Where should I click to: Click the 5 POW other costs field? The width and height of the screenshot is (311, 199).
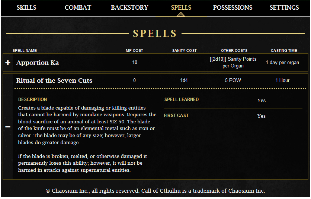(x=233, y=80)
